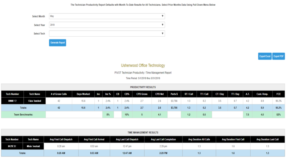Click the 8:53 AM totals value
This screenshot has width=286, height=158.
pos(94,153)
